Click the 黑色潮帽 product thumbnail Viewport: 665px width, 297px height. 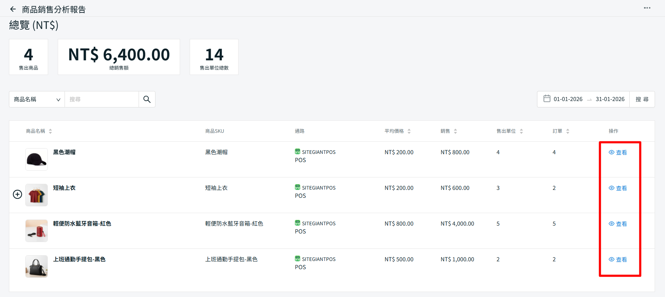coord(36,159)
